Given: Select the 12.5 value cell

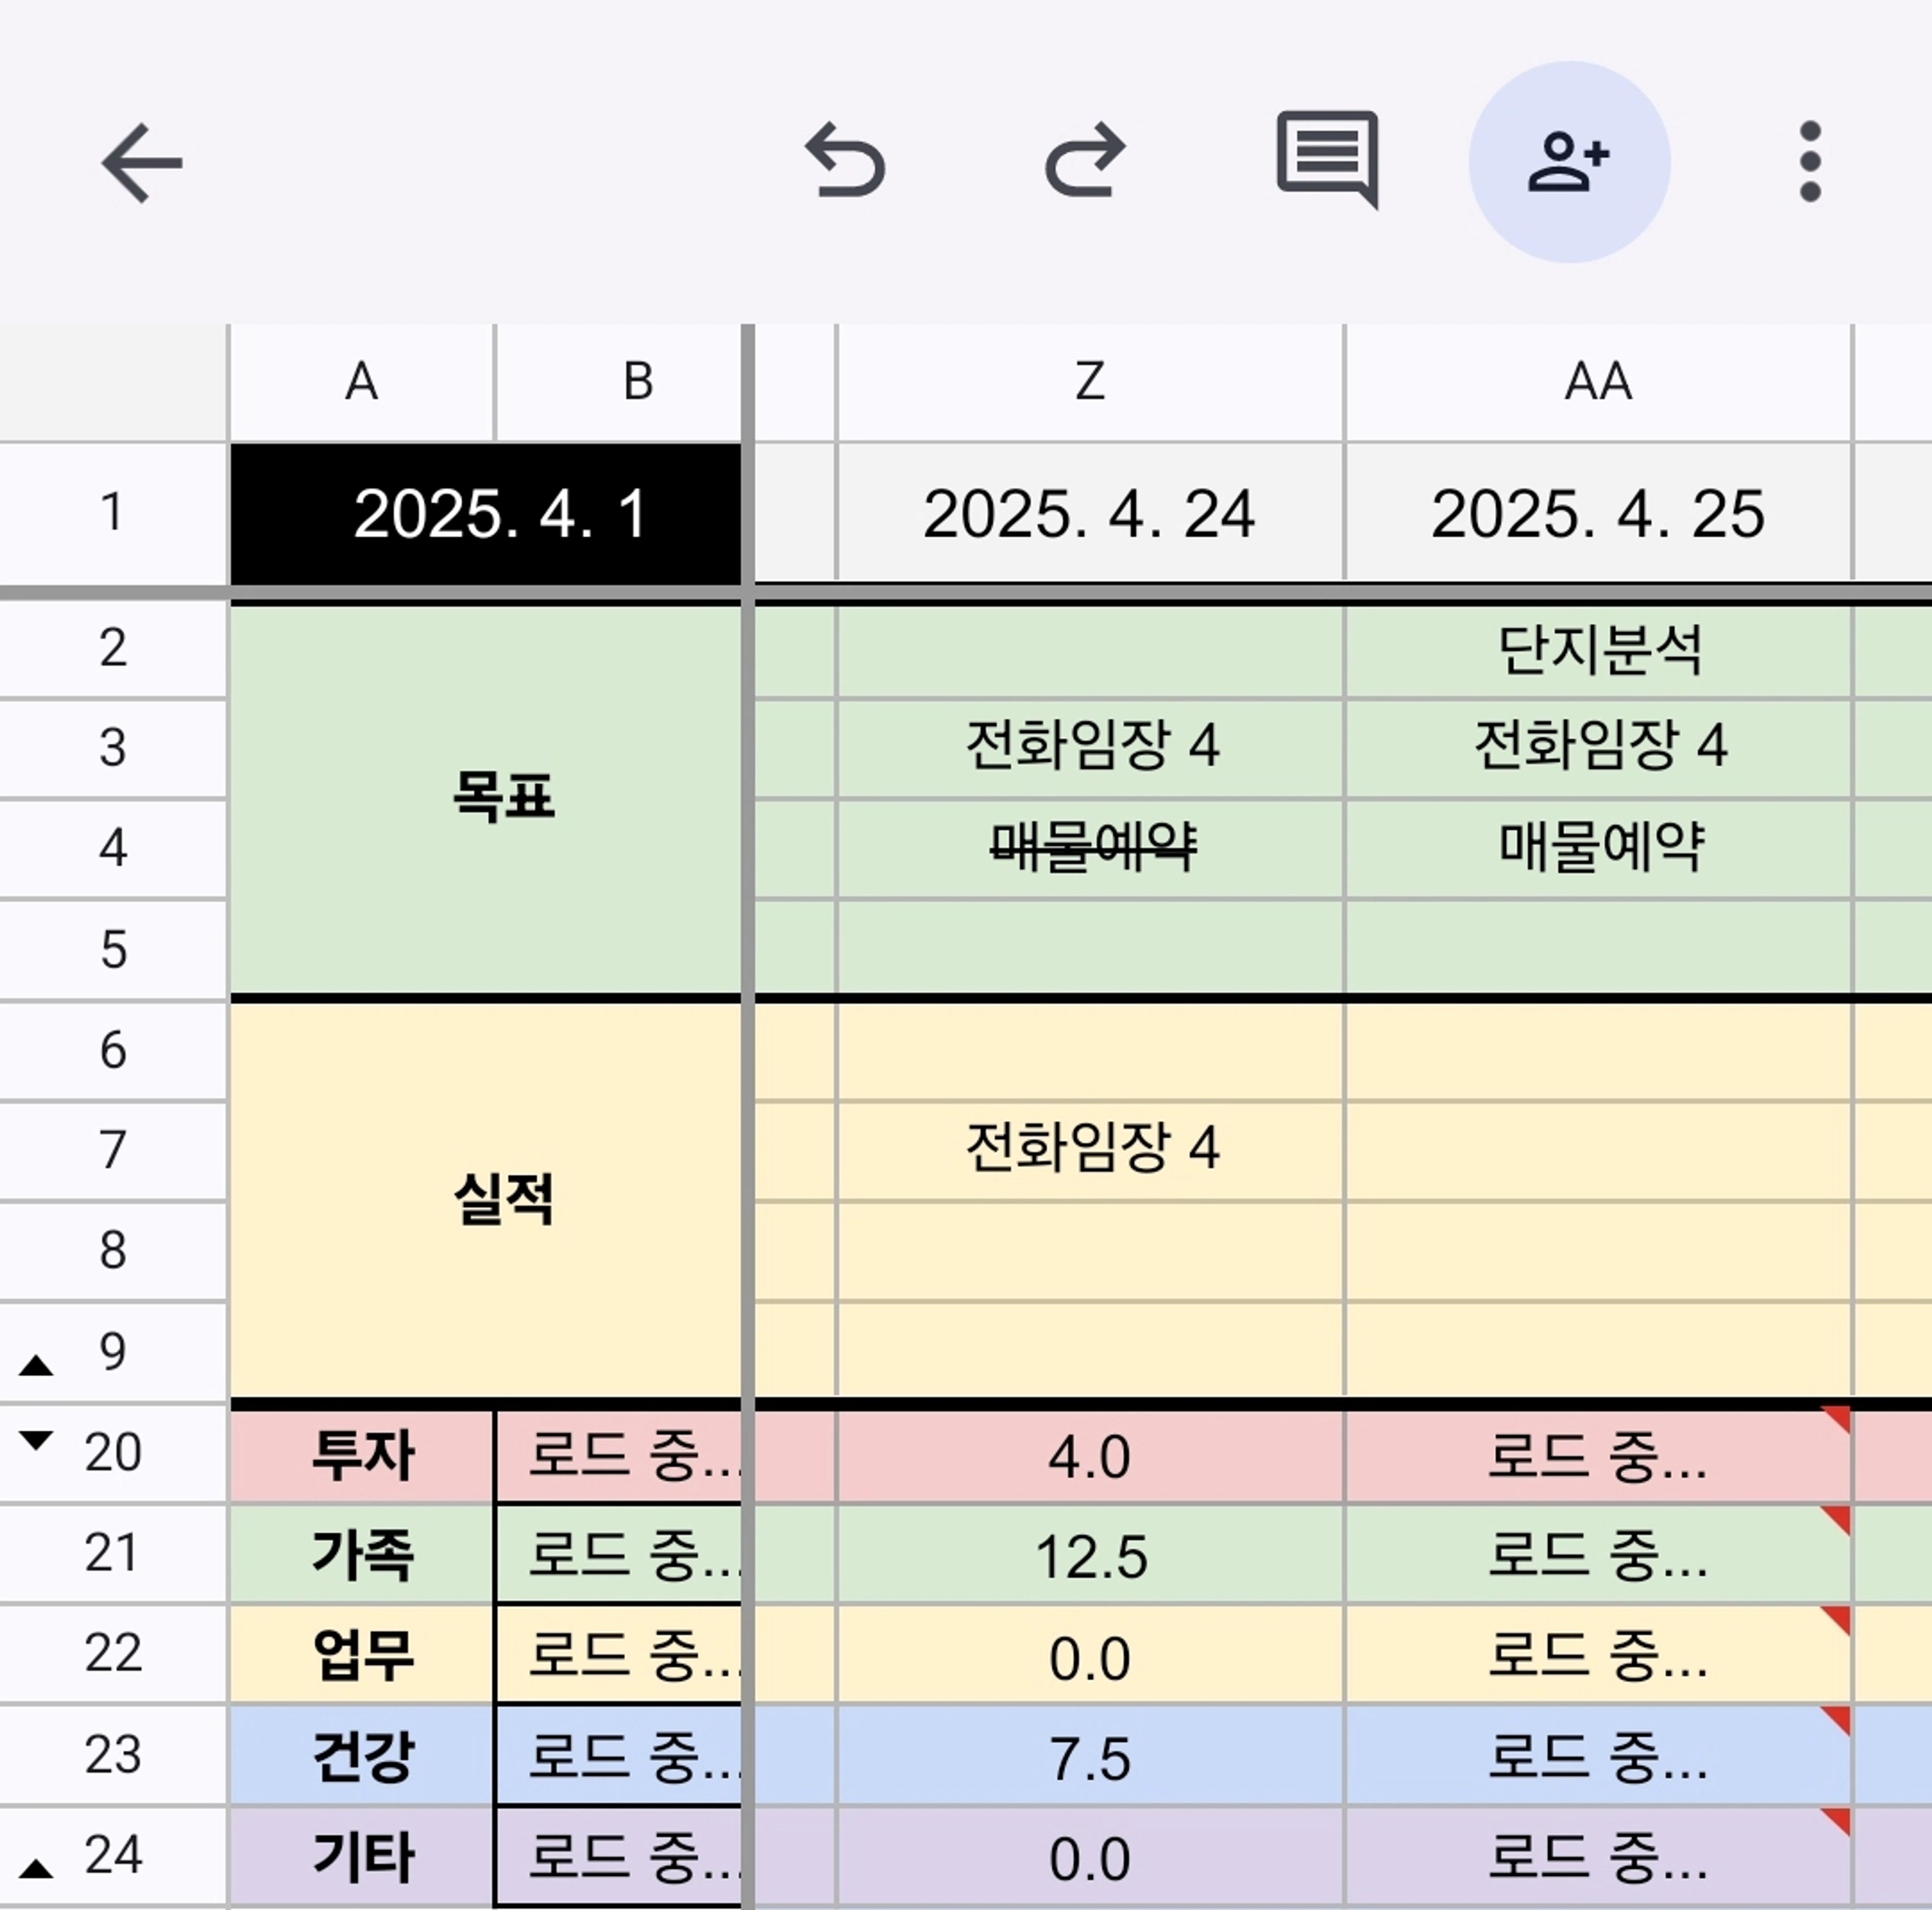Looking at the screenshot, I should pyautogui.click(x=1090, y=1556).
